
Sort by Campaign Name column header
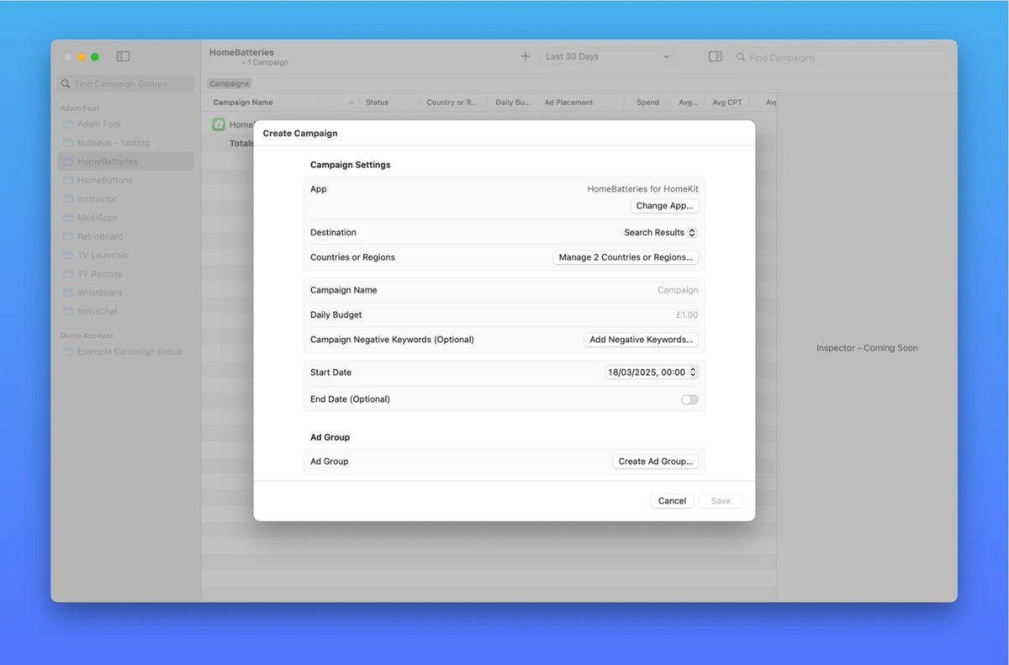(x=283, y=103)
